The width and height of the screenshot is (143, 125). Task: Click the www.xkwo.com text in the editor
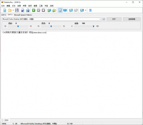(40, 32)
